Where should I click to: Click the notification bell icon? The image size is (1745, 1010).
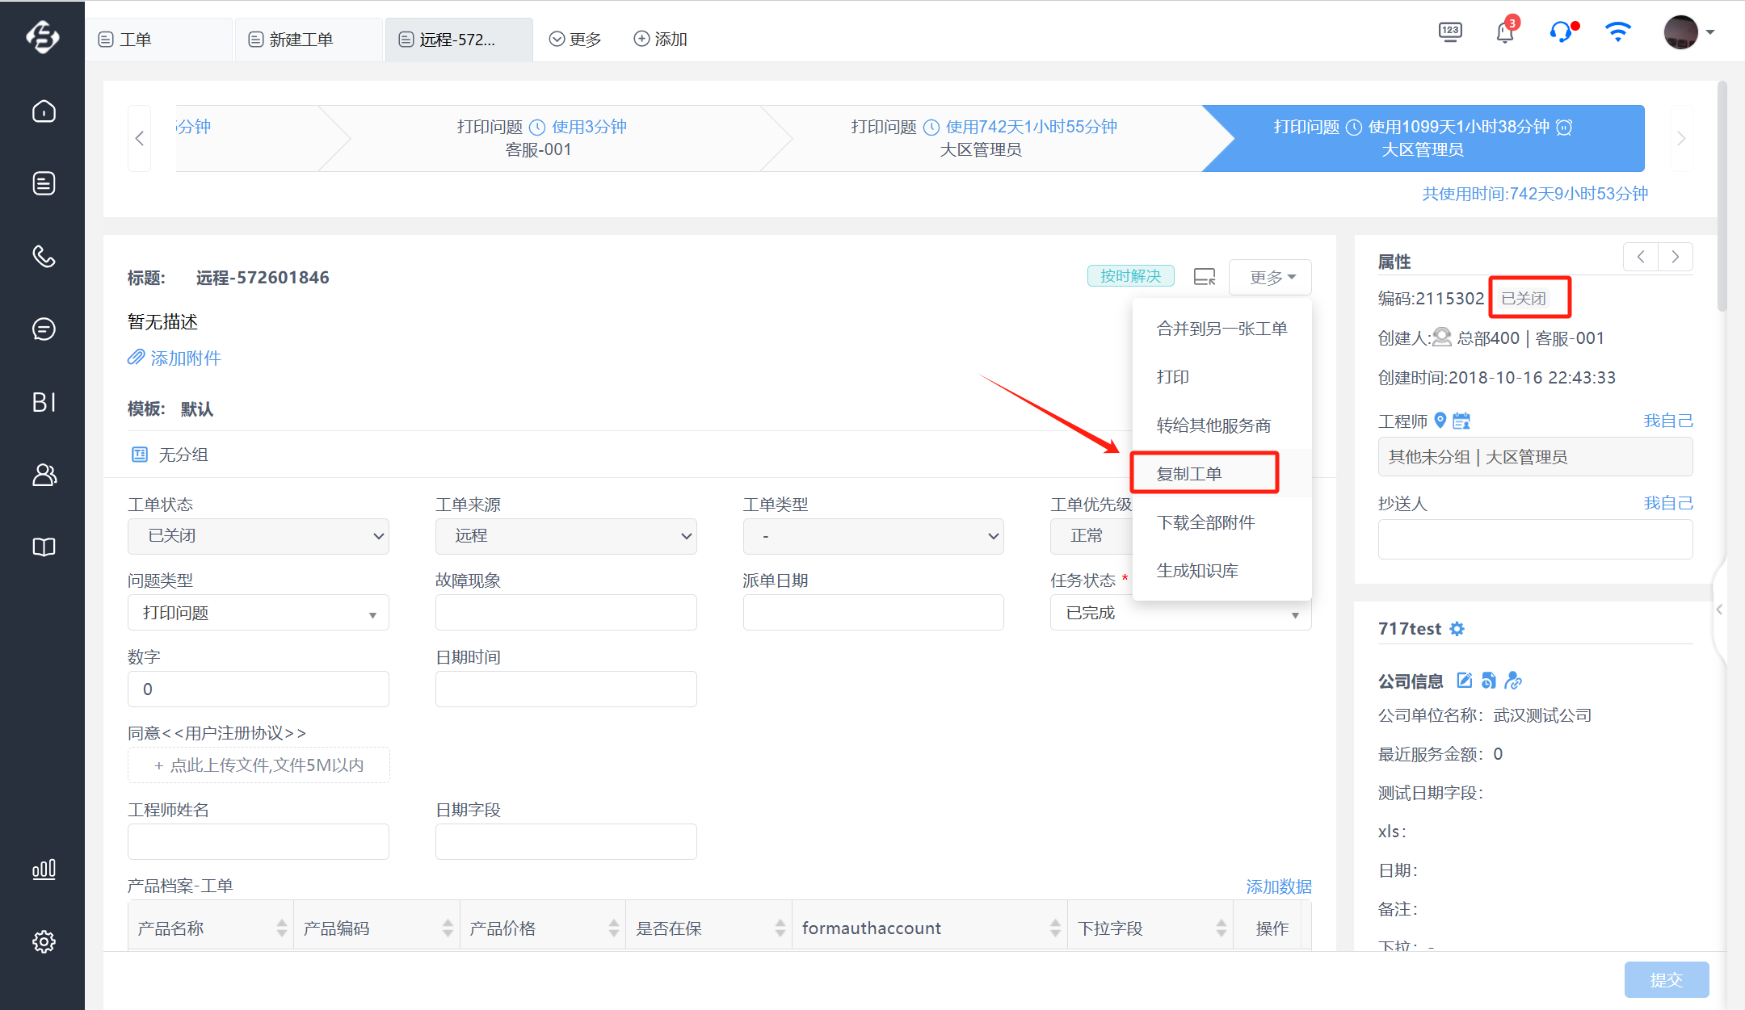point(1505,32)
